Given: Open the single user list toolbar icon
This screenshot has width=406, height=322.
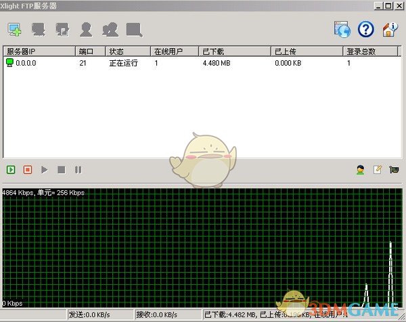Looking at the screenshot, I should click(86, 30).
